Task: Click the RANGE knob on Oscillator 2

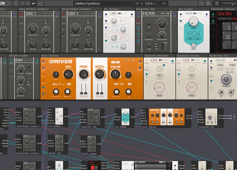Action: 33,43
